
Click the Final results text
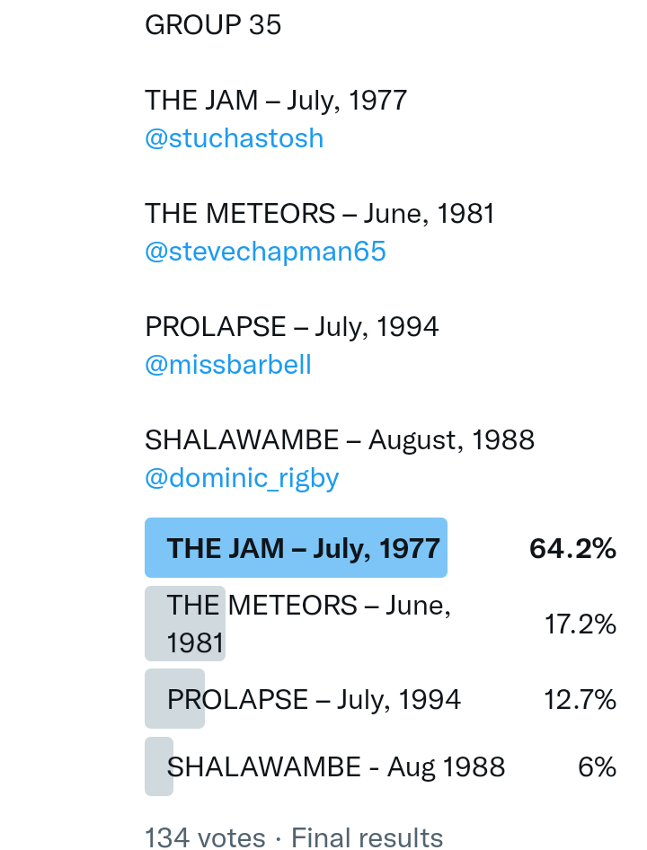[367, 837]
